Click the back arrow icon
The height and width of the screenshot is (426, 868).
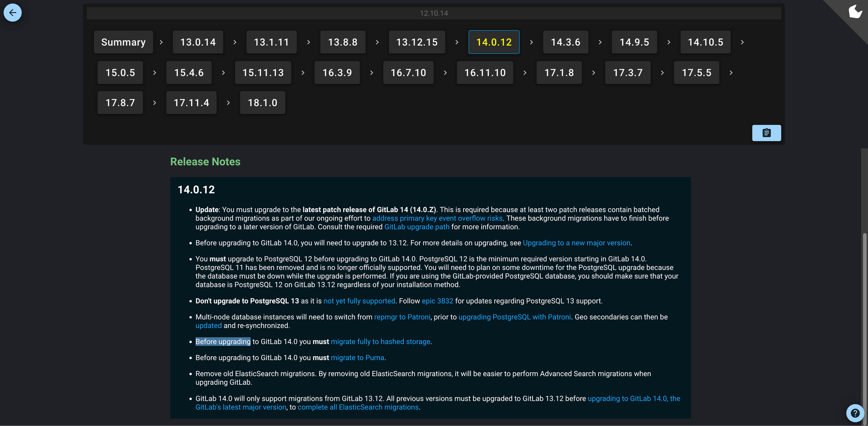[13, 13]
